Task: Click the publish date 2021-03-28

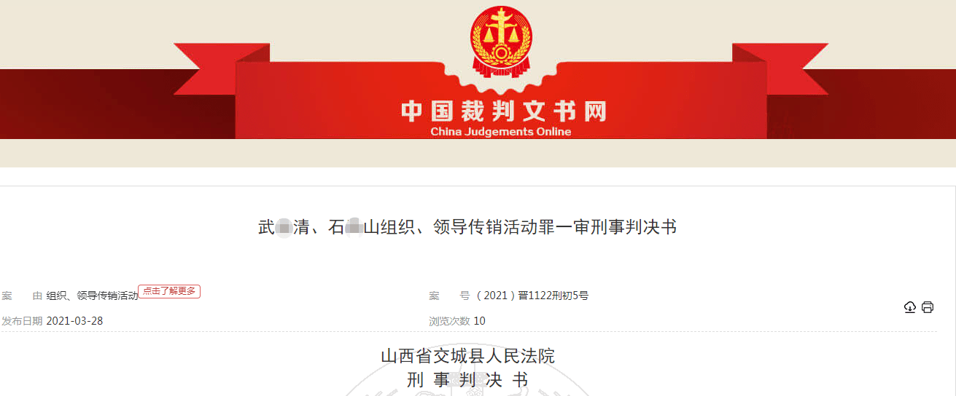Action: tap(74, 321)
